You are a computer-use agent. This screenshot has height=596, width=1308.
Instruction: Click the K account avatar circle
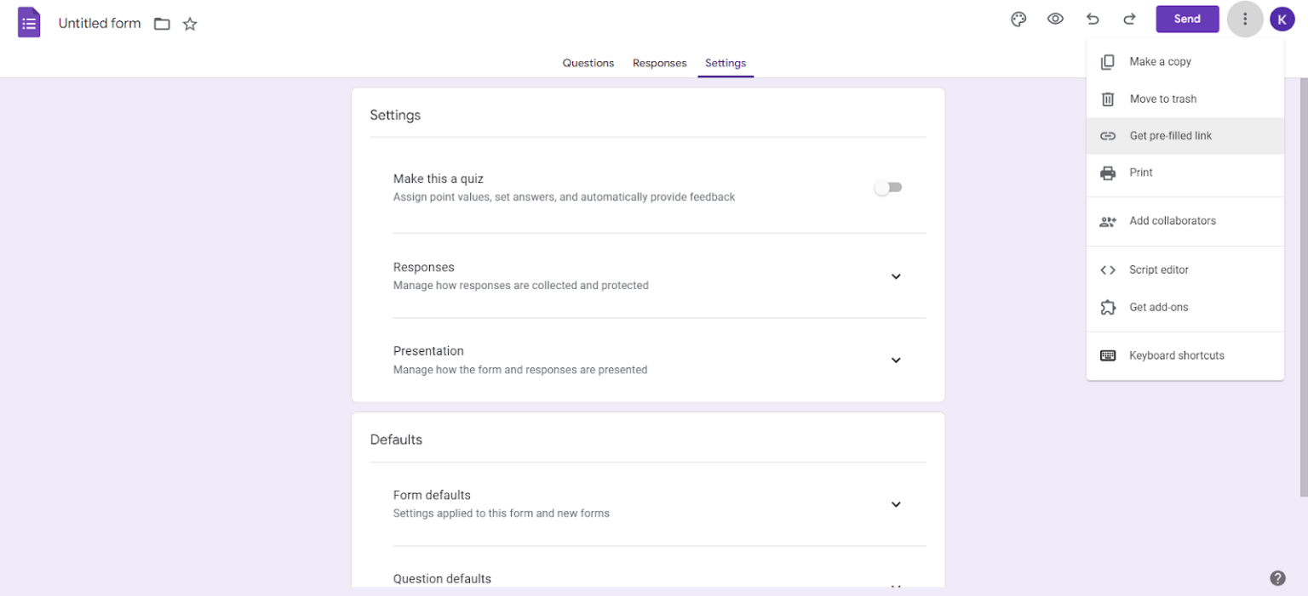(1282, 19)
